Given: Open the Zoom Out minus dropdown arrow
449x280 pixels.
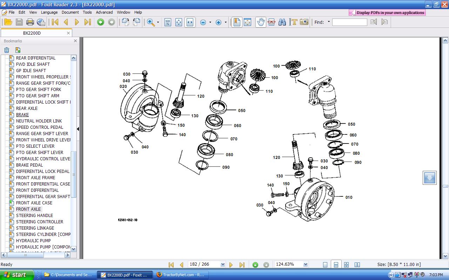Looking at the screenshot, I should click(x=210, y=22).
